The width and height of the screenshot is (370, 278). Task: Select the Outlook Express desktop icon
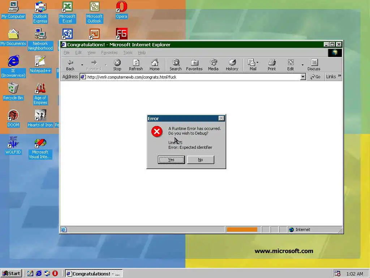click(x=40, y=12)
